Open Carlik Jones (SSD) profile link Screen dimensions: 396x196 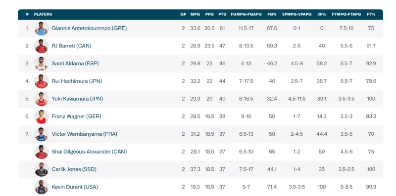pyautogui.click(x=74, y=169)
